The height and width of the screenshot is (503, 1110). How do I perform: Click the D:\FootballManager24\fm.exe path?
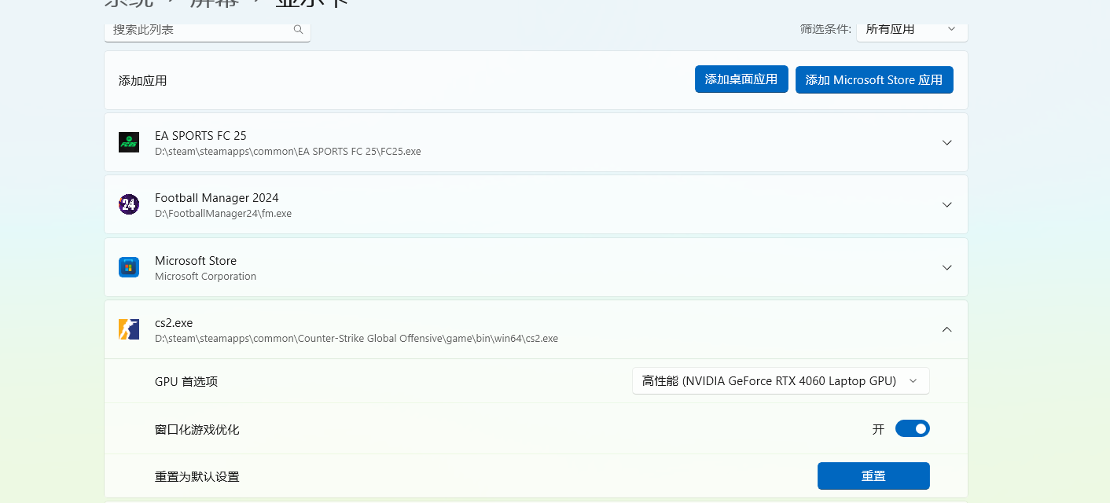click(x=223, y=213)
